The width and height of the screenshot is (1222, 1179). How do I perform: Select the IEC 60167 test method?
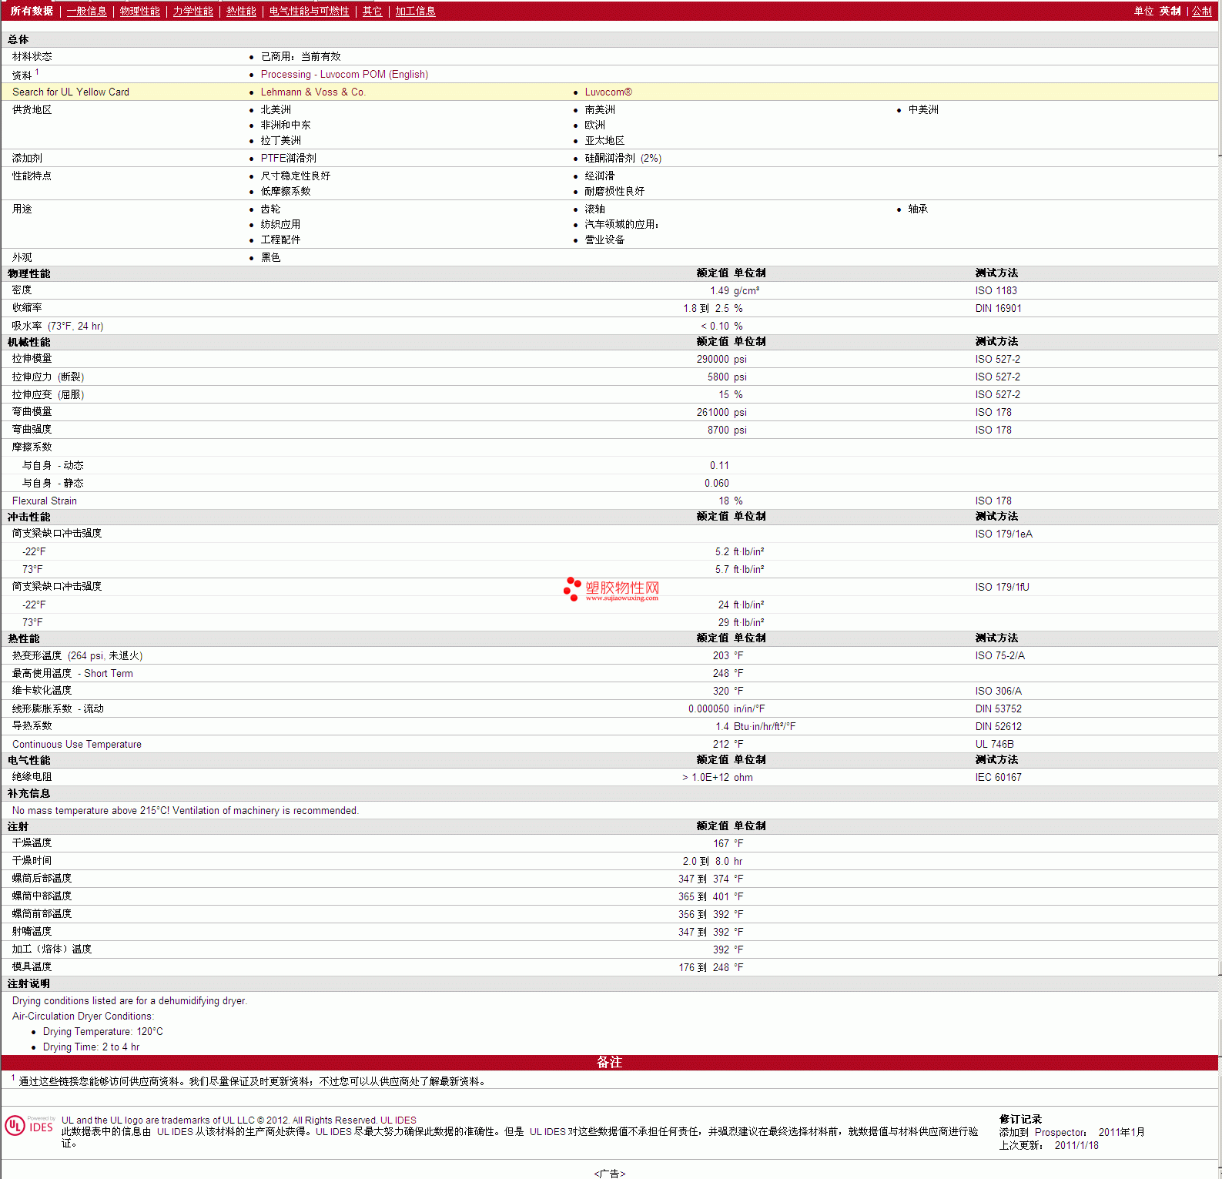[x=998, y=777]
